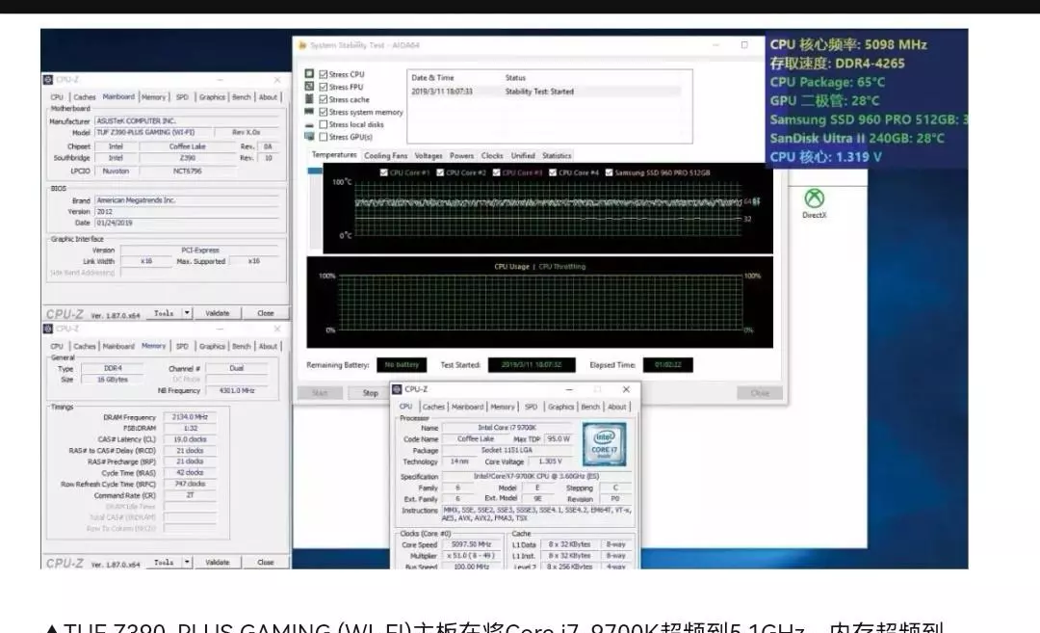Click the CPU Package: 65°C overlay text
1040x633 pixels.
coord(827,82)
